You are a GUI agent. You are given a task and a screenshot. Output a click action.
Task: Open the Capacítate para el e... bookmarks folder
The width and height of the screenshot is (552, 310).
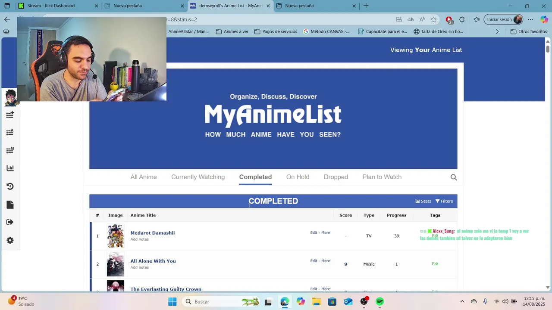click(x=383, y=31)
